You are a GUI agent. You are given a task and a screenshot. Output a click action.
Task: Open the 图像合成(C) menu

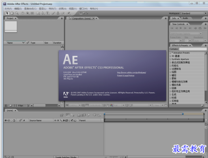[30, 9]
